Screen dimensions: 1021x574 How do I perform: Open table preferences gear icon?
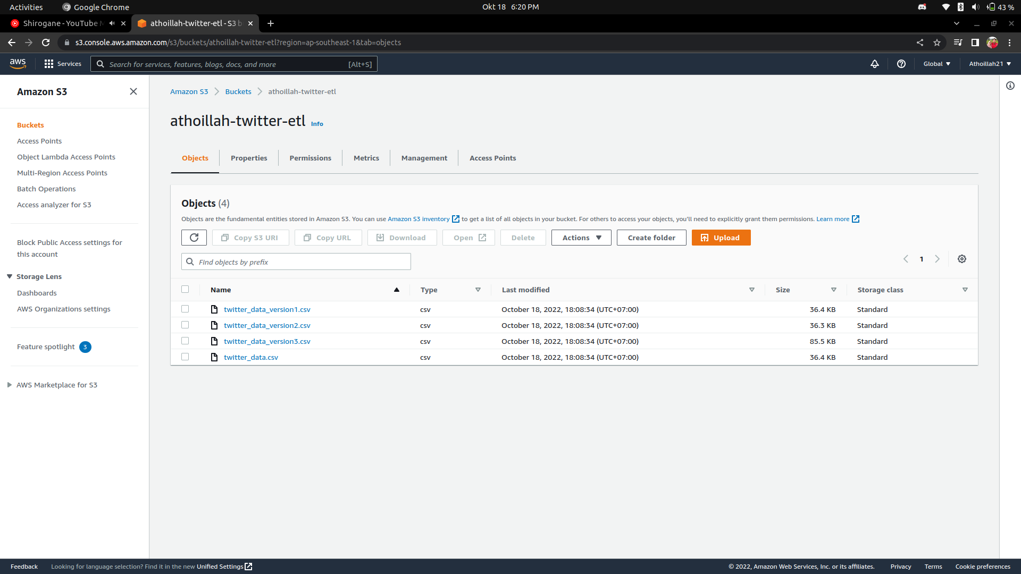[961, 259]
